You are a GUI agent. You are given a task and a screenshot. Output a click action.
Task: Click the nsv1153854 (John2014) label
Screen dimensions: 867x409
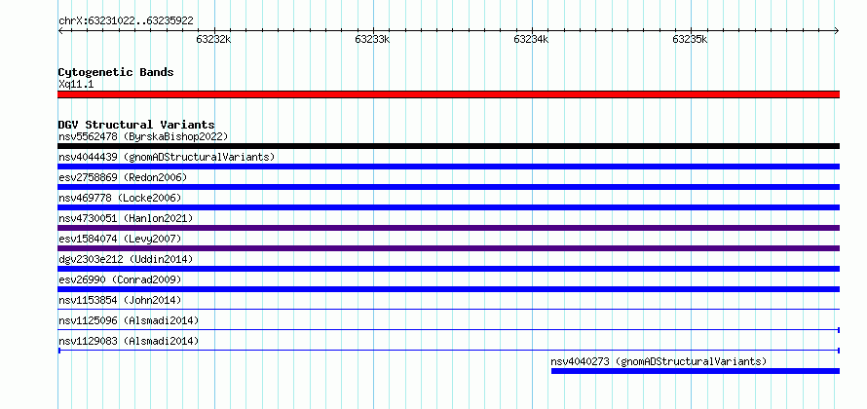point(120,300)
